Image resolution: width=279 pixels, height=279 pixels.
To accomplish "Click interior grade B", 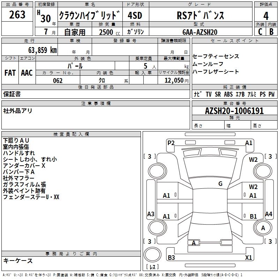I will 271,32.
